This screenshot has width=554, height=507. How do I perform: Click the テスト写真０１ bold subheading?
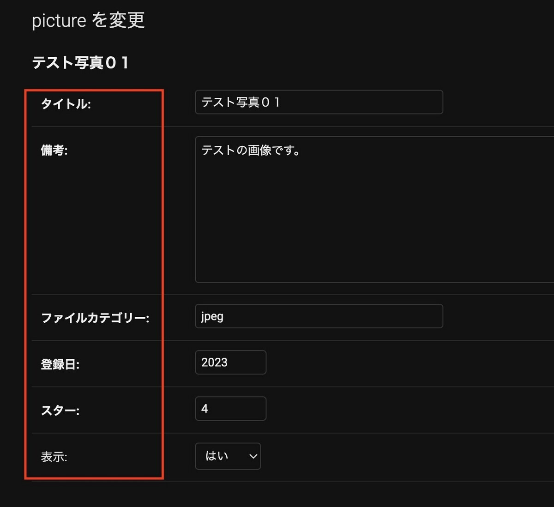click(80, 62)
